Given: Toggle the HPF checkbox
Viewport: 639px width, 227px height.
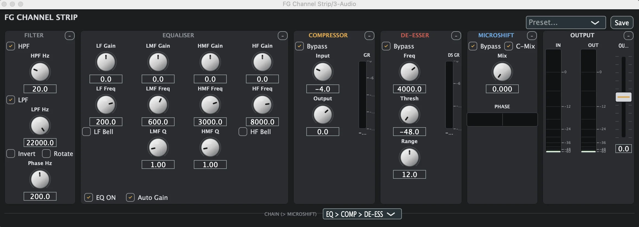Looking at the screenshot, I should point(11,46).
